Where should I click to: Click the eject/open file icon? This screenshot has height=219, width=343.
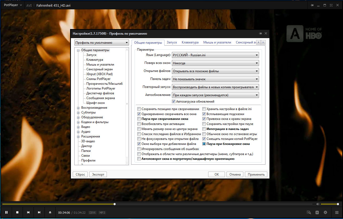point(50,212)
